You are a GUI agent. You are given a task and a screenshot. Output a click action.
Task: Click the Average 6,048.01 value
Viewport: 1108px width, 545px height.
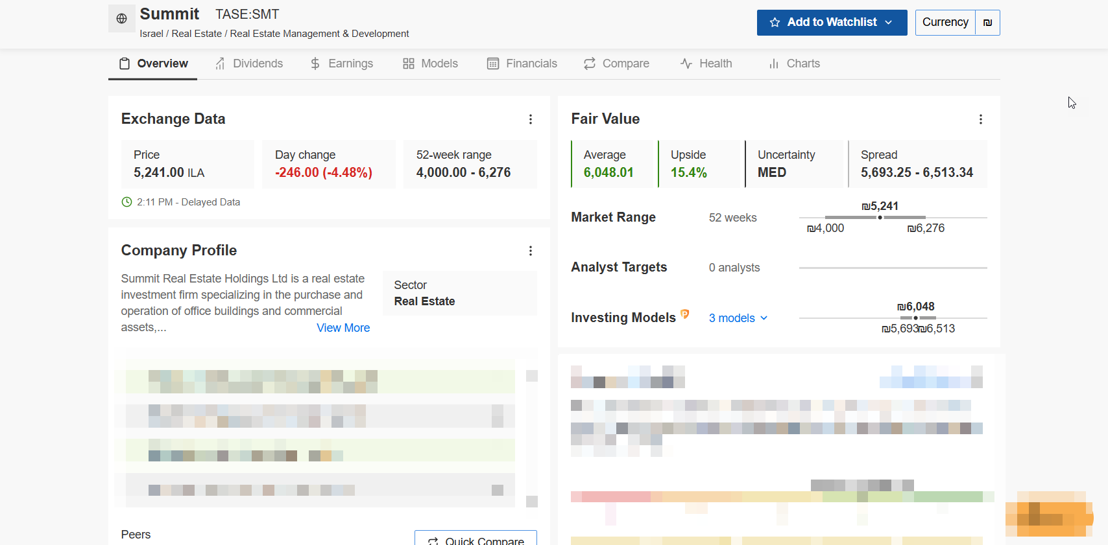pyautogui.click(x=608, y=173)
